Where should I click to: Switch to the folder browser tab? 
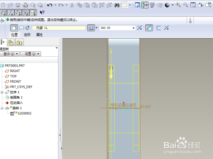(11, 42)
